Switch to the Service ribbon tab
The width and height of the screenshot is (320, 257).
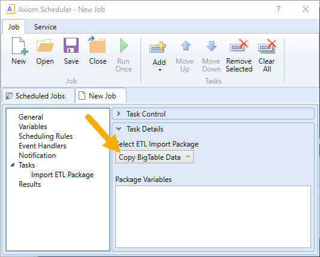(45, 27)
